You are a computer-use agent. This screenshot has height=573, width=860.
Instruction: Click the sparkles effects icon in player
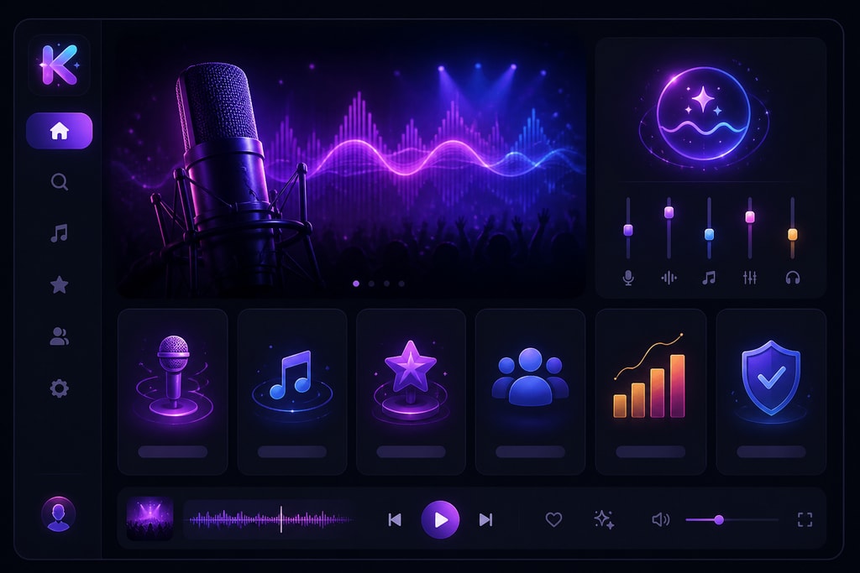604,519
